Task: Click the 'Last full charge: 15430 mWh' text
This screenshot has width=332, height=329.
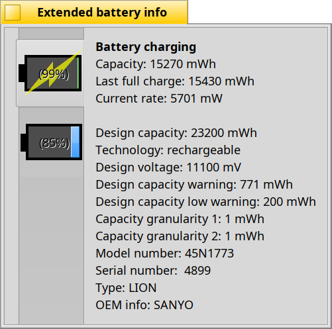Action: 175,81
